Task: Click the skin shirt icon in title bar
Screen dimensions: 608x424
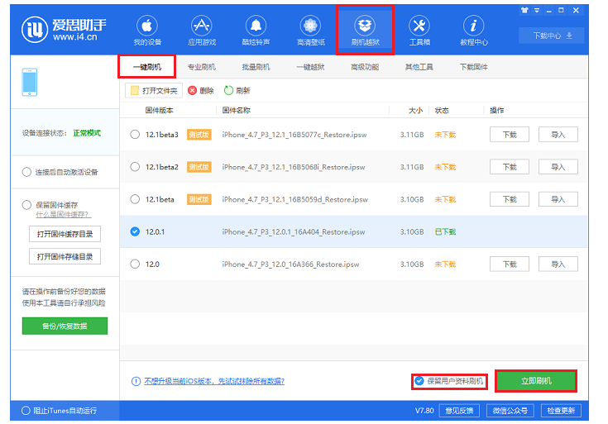Action: 524,11
